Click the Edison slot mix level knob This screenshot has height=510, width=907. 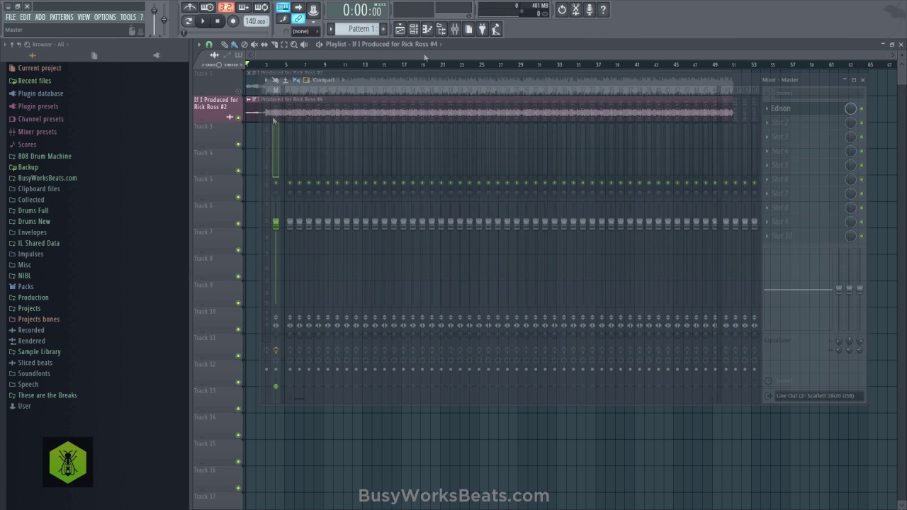tap(850, 108)
